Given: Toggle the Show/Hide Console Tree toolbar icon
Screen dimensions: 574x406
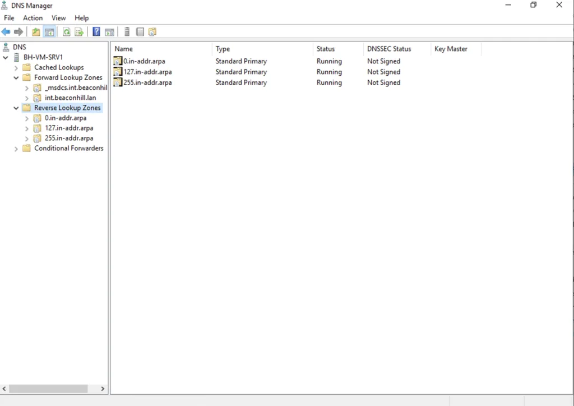Looking at the screenshot, I should tap(49, 32).
